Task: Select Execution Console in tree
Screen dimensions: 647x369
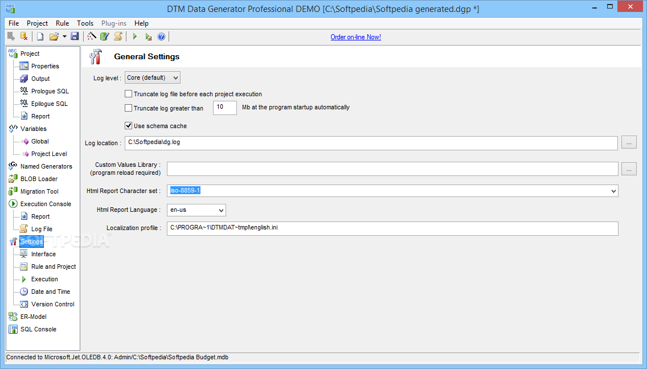Action: [x=46, y=204]
